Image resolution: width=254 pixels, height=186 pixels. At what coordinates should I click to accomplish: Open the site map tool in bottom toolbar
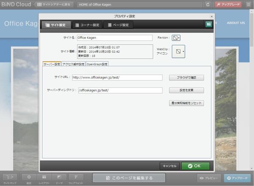10,179
